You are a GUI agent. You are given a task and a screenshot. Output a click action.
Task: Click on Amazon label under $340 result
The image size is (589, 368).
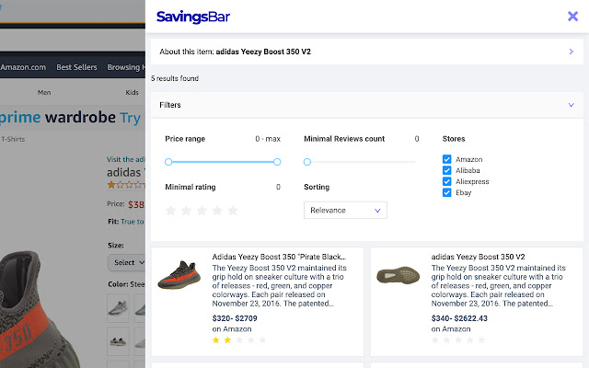(451, 329)
